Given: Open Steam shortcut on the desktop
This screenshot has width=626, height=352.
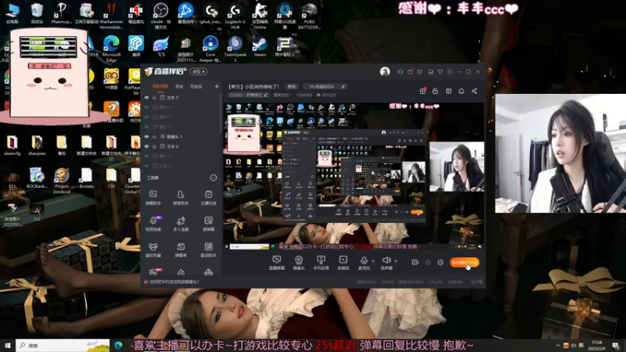Looking at the screenshot, I should (x=260, y=47).
